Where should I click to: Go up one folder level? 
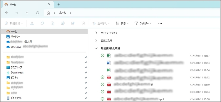(27, 13)
